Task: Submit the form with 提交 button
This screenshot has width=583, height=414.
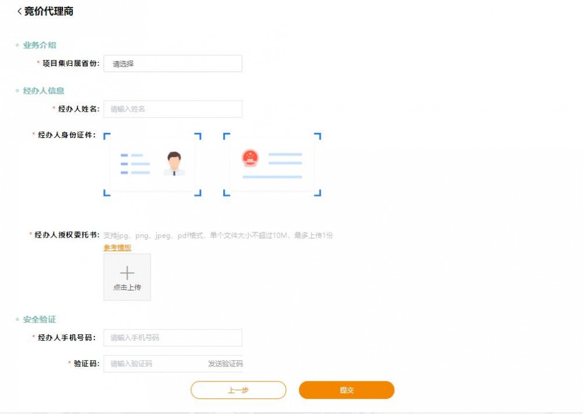Action: pyautogui.click(x=347, y=390)
